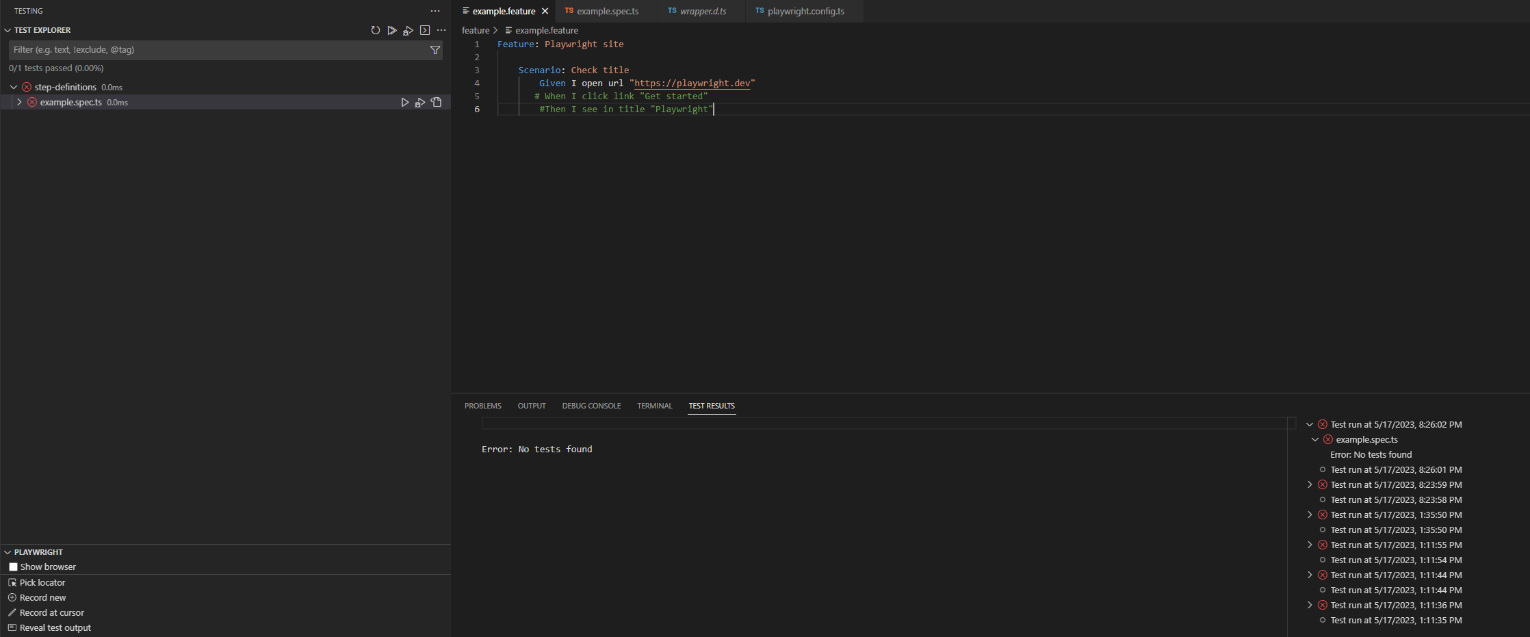Collapse the step-definitions test group
Screen dimensions: 1530x637
tap(12, 87)
